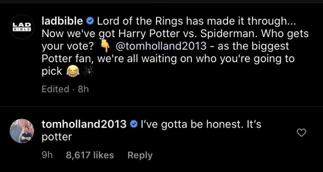Click the 9h comment timestamp

(47, 155)
